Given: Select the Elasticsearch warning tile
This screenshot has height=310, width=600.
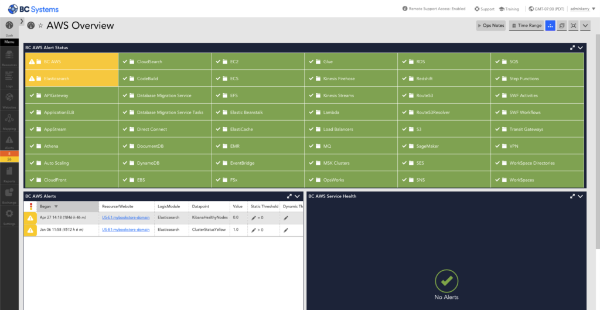Looking at the screenshot, I should pos(71,79).
